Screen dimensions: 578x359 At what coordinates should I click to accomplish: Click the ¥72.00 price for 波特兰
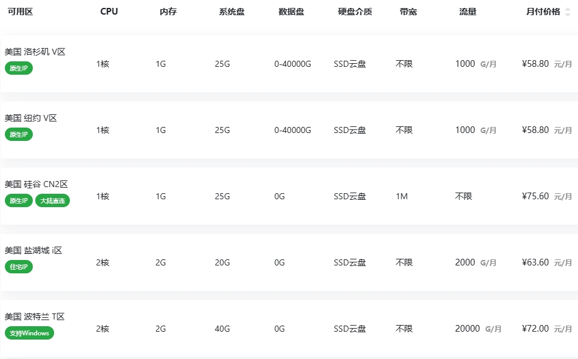point(535,329)
